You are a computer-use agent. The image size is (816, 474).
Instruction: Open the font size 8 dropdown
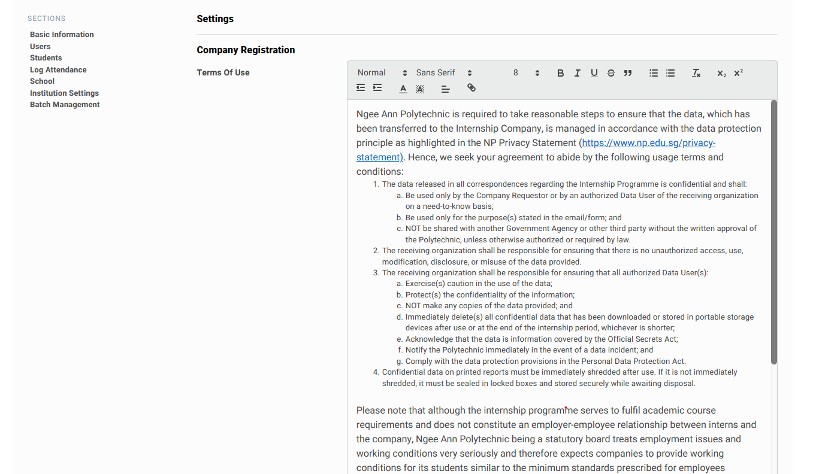click(x=526, y=73)
